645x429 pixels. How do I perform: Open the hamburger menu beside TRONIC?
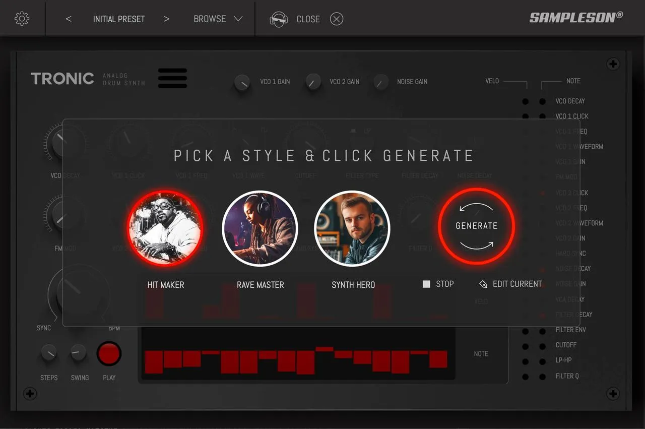[x=172, y=78]
